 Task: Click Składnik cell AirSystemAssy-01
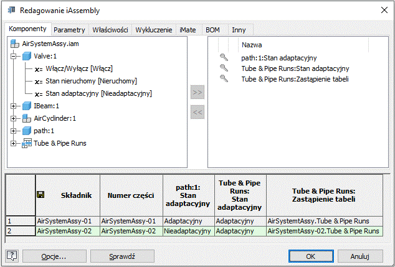pyautogui.click(x=68, y=221)
